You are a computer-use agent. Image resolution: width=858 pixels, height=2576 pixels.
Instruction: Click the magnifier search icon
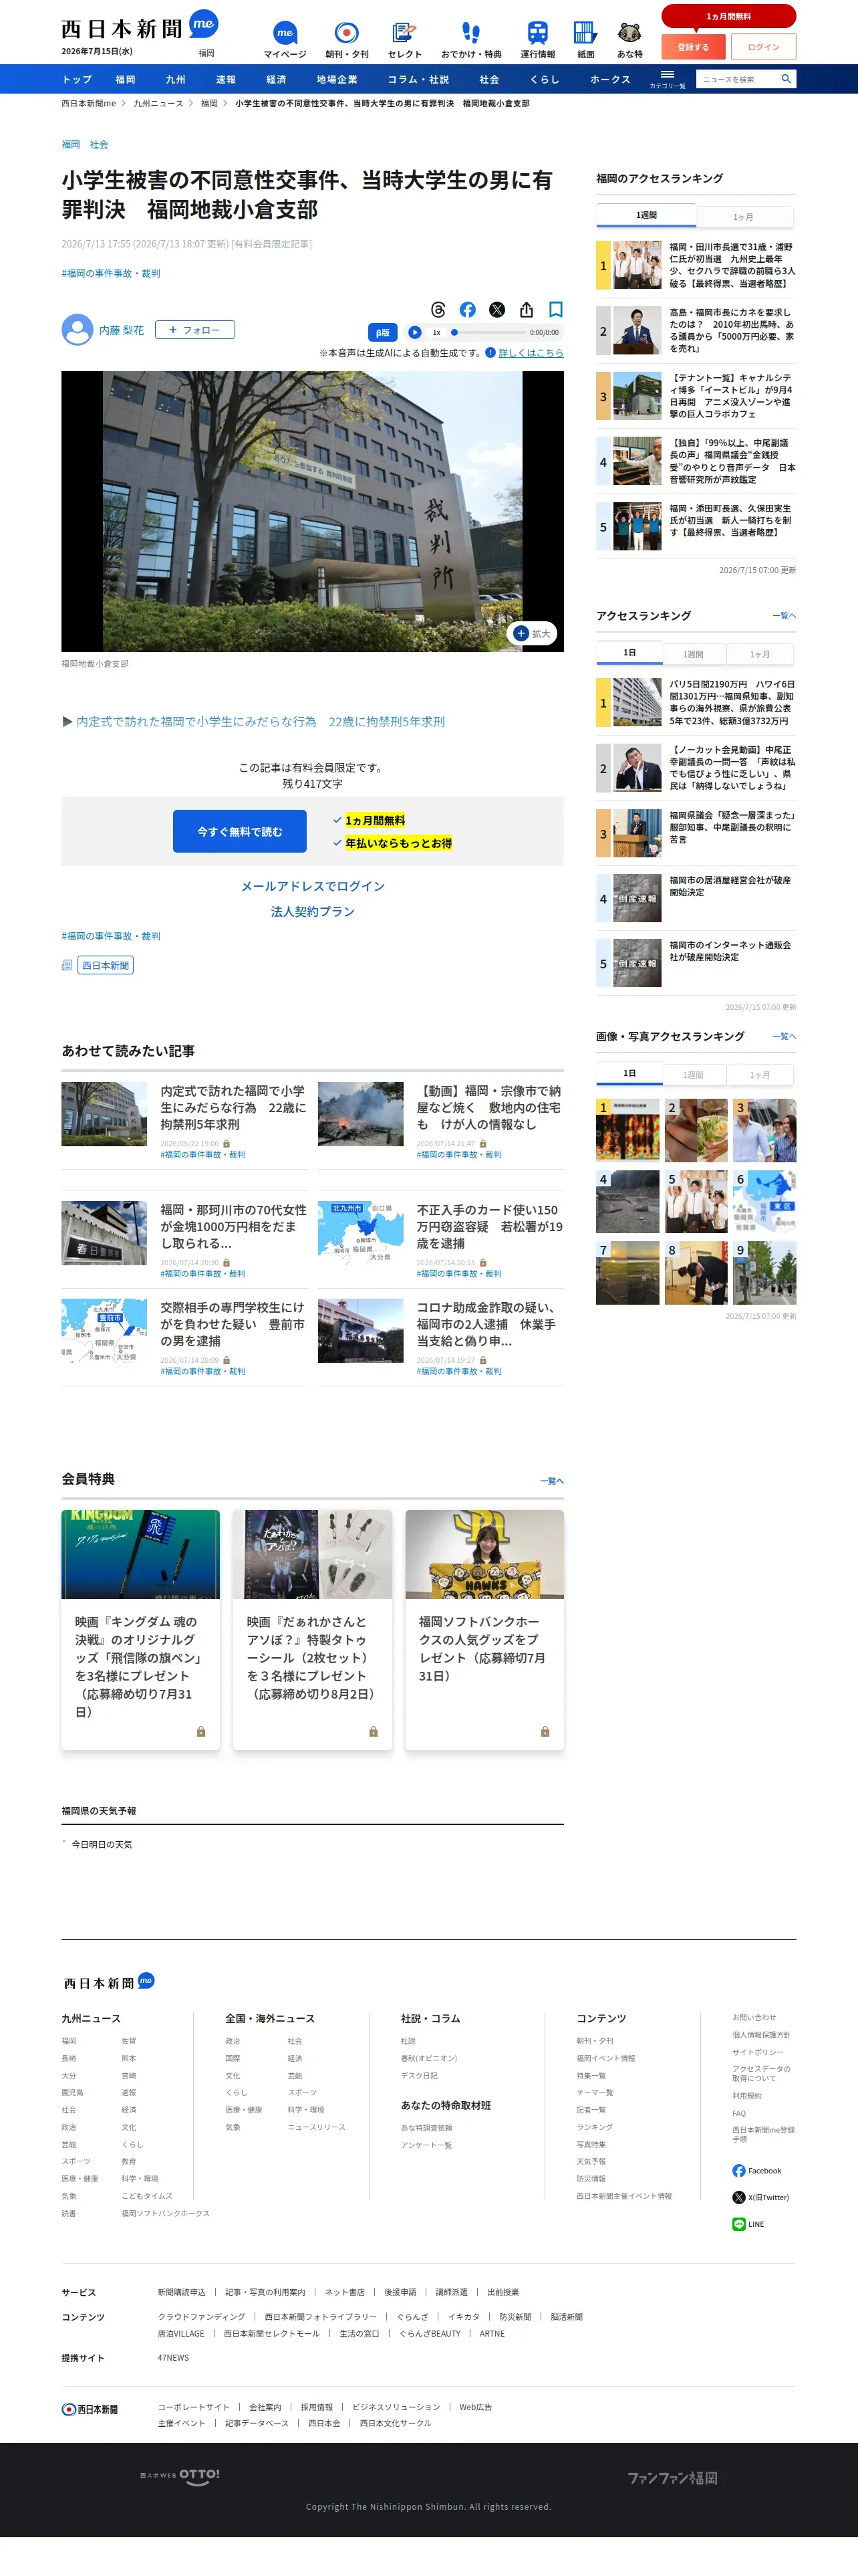click(x=786, y=78)
